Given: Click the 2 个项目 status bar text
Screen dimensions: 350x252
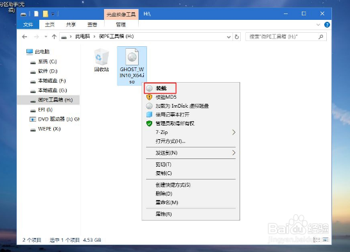Looking at the screenshot, I should click(x=31, y=240).
